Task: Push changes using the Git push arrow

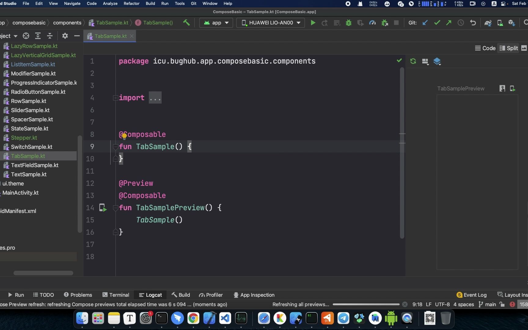Action: [449, 23]
